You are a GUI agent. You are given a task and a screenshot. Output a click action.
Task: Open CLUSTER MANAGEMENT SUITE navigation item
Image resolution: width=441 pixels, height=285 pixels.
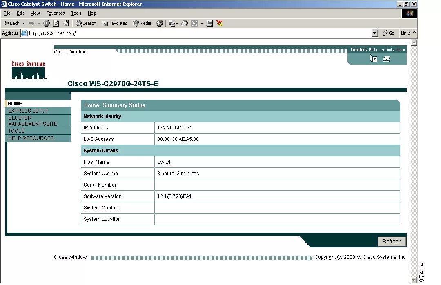coord(39,121)
